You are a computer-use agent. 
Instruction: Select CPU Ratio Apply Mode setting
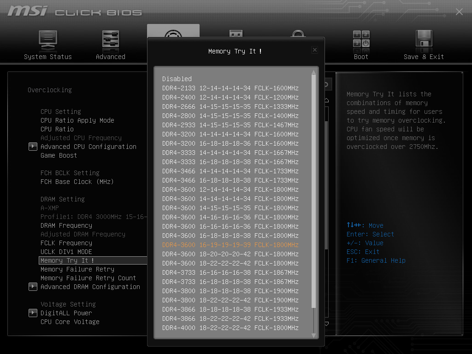pos(77,120)
